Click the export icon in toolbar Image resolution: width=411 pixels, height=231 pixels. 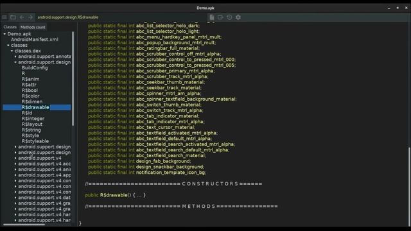coord(220,17)
